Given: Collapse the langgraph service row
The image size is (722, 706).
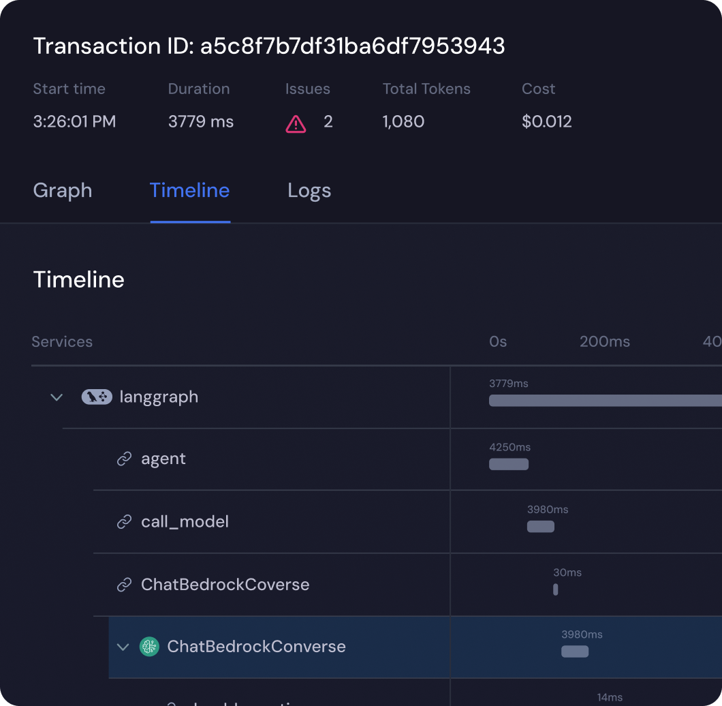Looking at the screenshot, I should tap(57, 397).
